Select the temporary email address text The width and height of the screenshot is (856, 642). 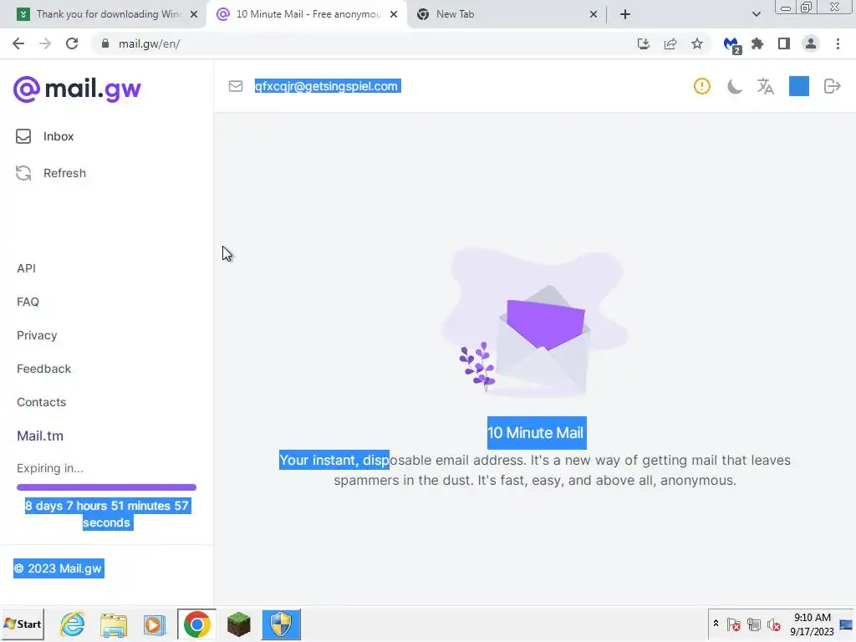(328, 86)
